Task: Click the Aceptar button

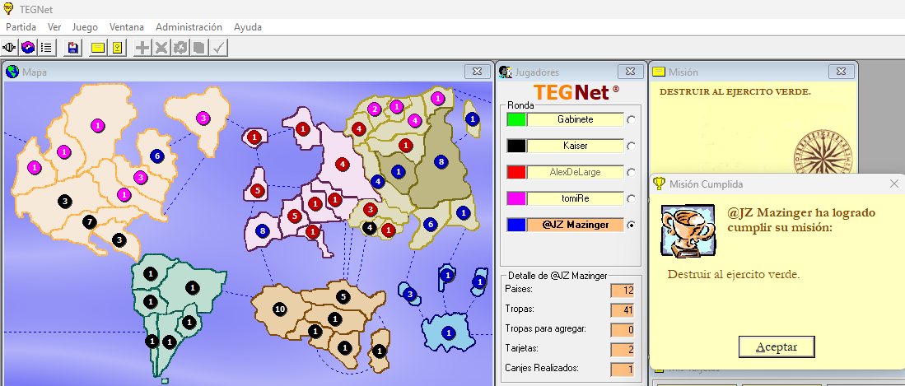Action: click(x=777, y=346)
